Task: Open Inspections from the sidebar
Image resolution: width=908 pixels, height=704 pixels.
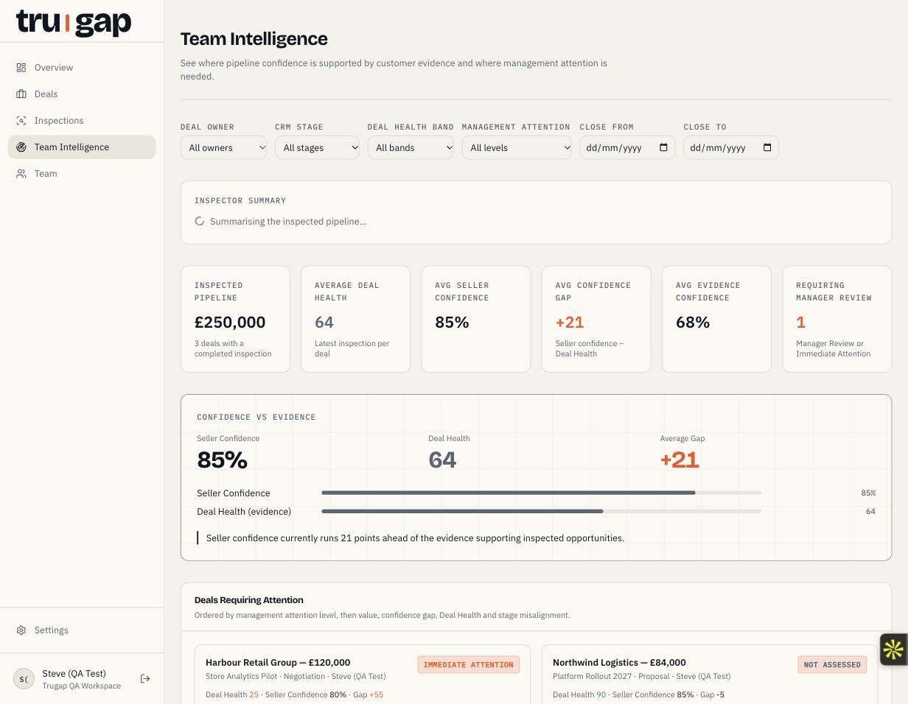Action: point(82,121)
